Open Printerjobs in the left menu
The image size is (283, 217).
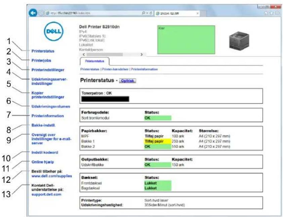(41, 61)
